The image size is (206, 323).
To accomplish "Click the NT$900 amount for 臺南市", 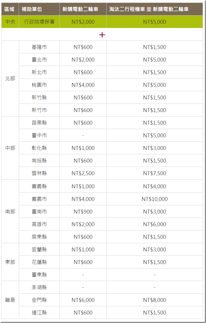I will (83, 212).
